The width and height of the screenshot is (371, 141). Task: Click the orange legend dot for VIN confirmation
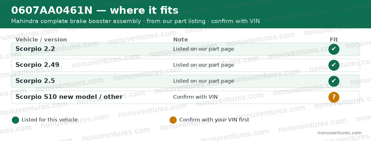click(173, 120)
